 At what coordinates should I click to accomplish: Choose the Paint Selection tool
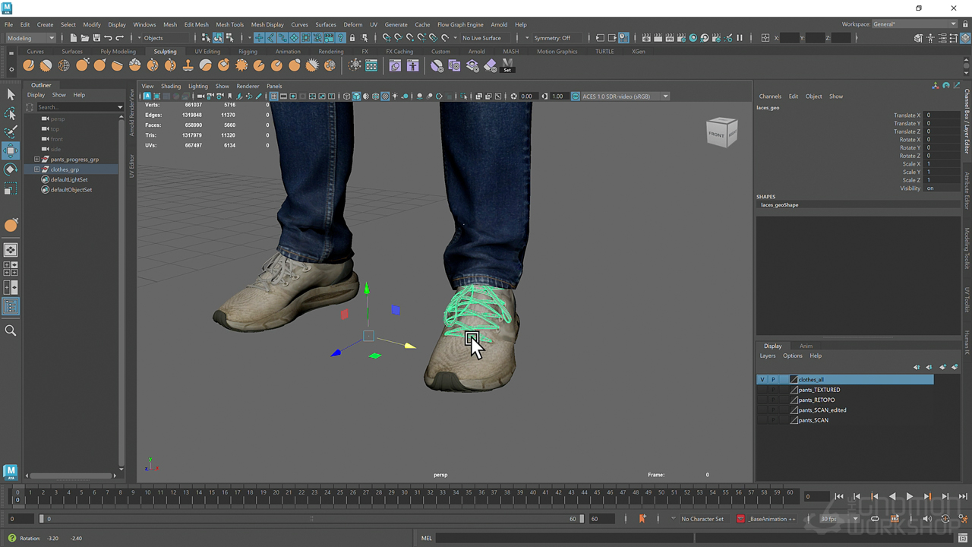tap(11, 132)
